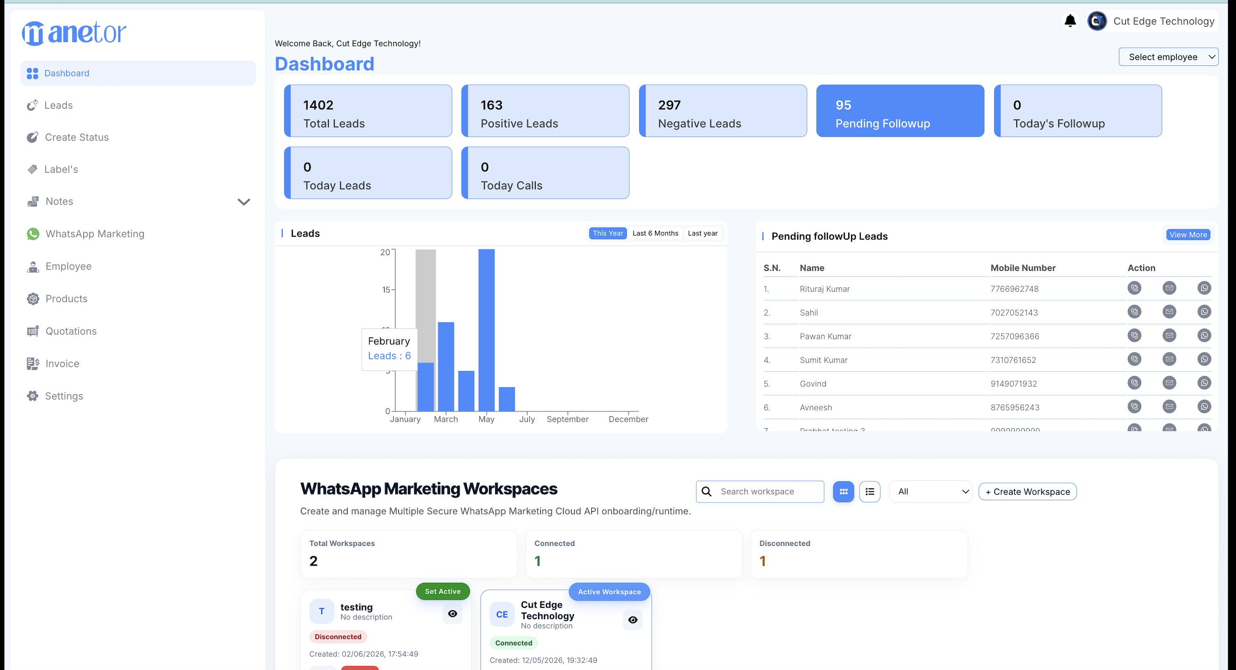WhatsApp Govind via icon
The image size is (1236, 670).
point(1204,383)
